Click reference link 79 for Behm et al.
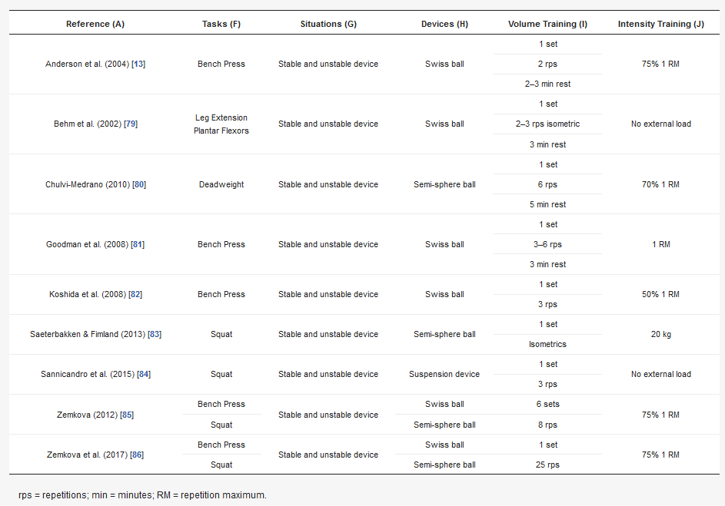The height and width of the screenshot is (506, 725). (x=131, y=124)
